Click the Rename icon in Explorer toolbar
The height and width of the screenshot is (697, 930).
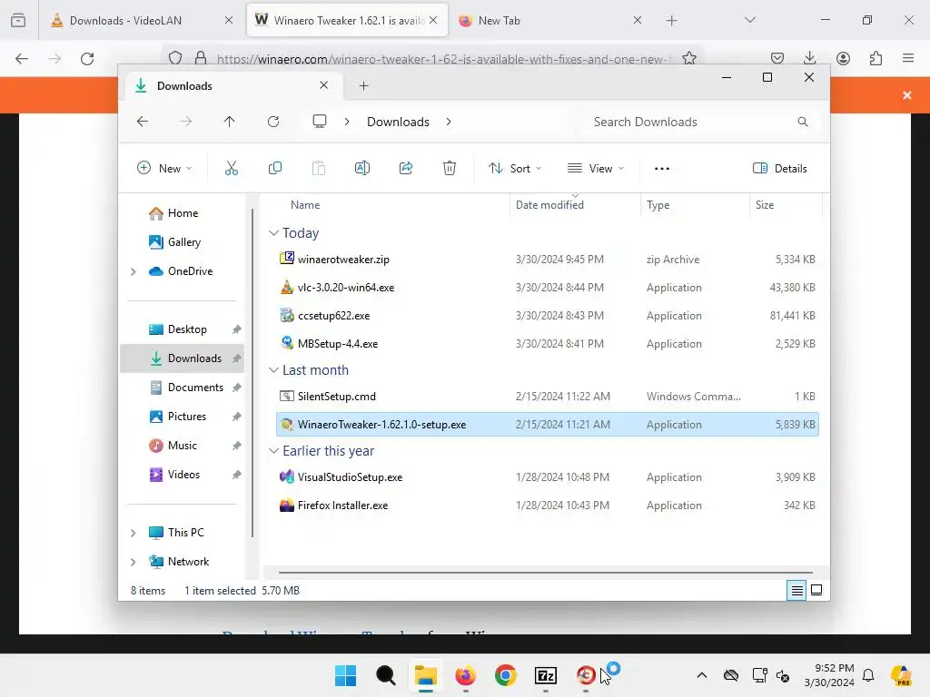[x=362, y=168]
